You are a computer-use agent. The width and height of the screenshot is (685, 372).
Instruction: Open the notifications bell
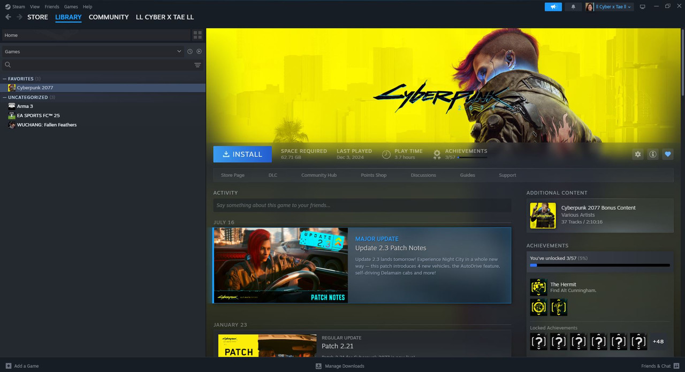tap(574, 6)
